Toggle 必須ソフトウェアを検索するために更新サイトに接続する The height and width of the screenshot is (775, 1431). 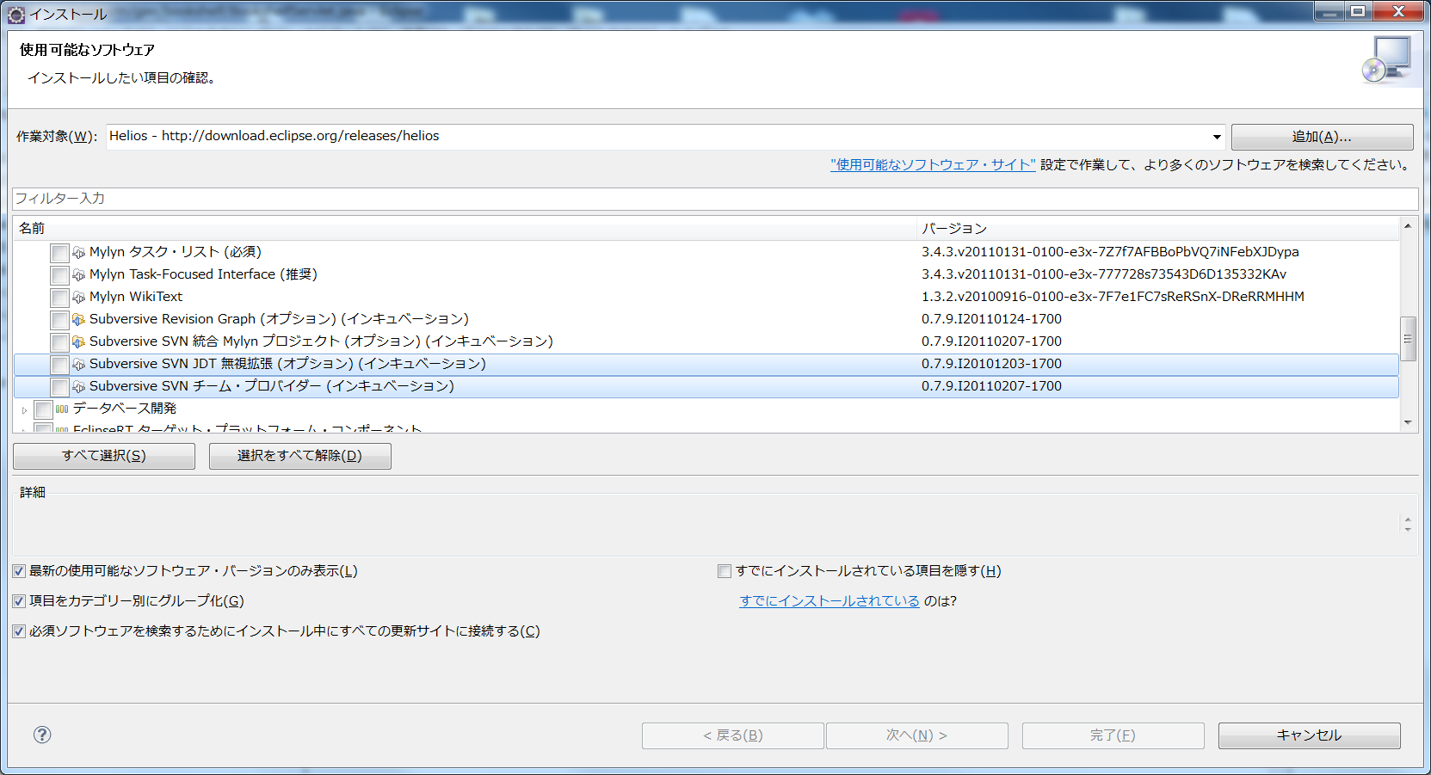pyautogui.click(x=19, y=631)
